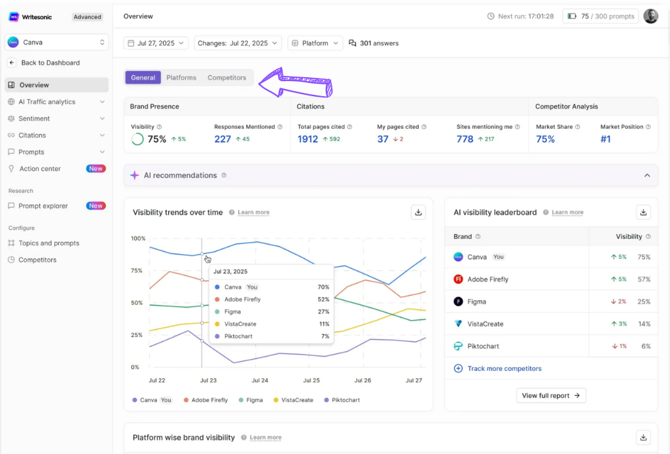Download the AI visibility leaderboard
Viewport: 670px width, 454px height.
(x=643, y=212)
